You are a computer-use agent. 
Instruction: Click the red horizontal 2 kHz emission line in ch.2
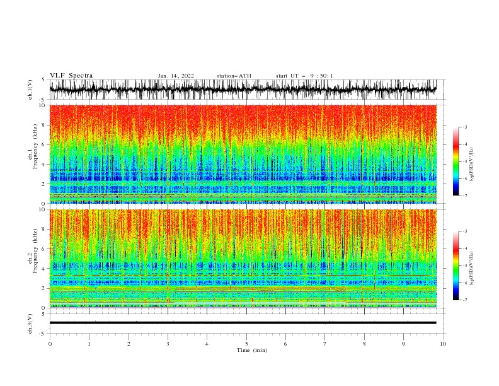(260, 288)
